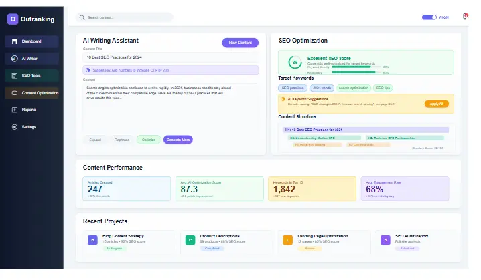Click the SEO Tools sidebar icon

[15, 76]
